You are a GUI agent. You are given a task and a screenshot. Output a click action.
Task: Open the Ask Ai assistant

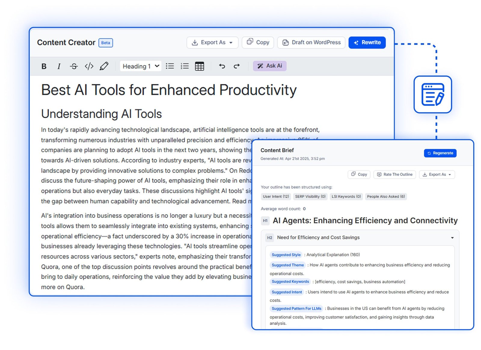tap(269, 66)
